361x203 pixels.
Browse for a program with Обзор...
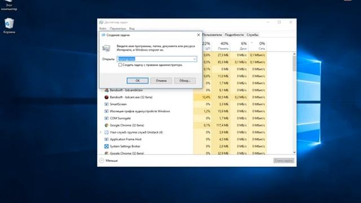point(185,81)
